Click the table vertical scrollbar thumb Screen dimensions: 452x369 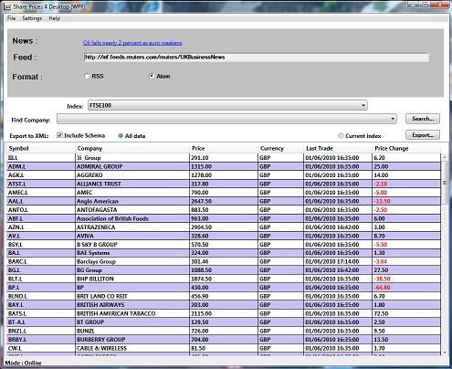[445, 183]
